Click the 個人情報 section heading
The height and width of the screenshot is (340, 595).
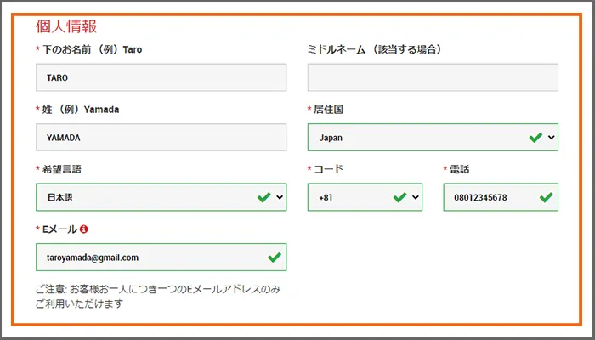(66, 26)
